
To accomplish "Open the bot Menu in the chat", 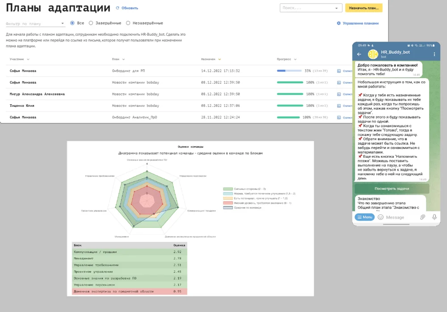I will coord(364,217).
